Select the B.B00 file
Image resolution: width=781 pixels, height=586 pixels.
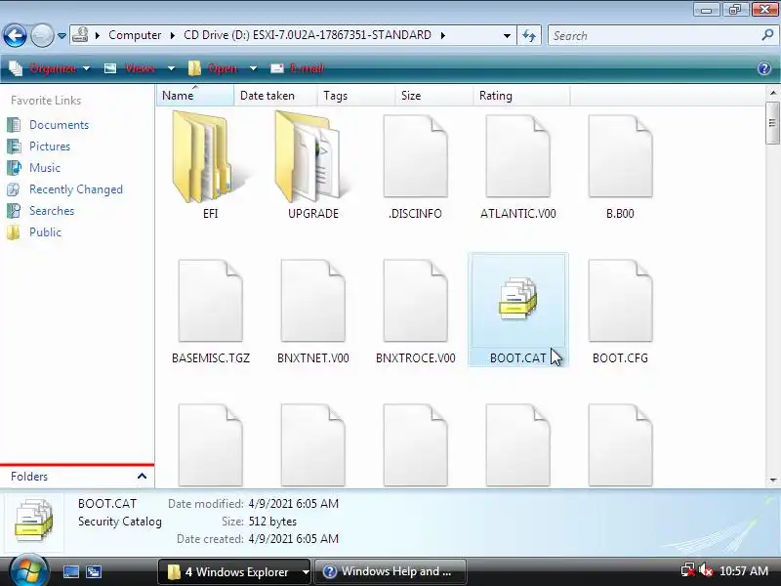(x=620, y=166)
